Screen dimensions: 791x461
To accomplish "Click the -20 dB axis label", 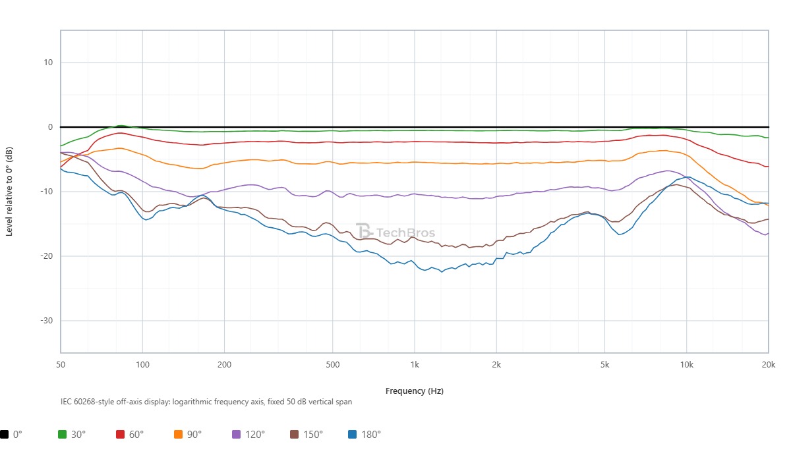I will [46, 256].
